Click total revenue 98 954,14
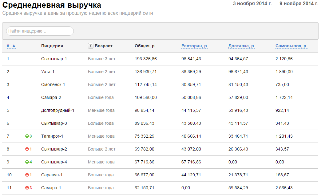Viewport: 321px width, 196px height. pos(144,111)
